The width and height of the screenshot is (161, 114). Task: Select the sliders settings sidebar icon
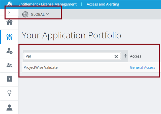(9, 37)
